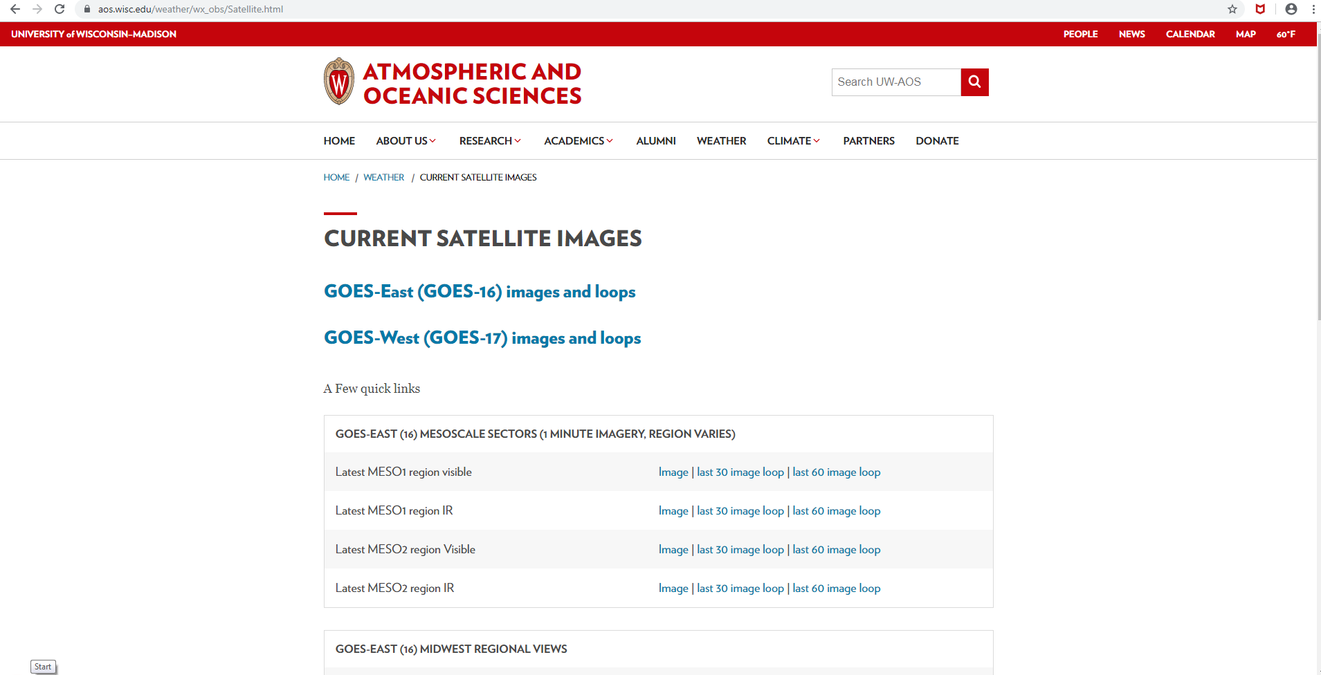
Task: Click the padlock icon in address bar
Action: [x=86, y=9]
